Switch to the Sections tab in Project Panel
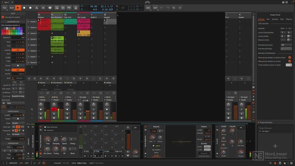 coord(275,19)
